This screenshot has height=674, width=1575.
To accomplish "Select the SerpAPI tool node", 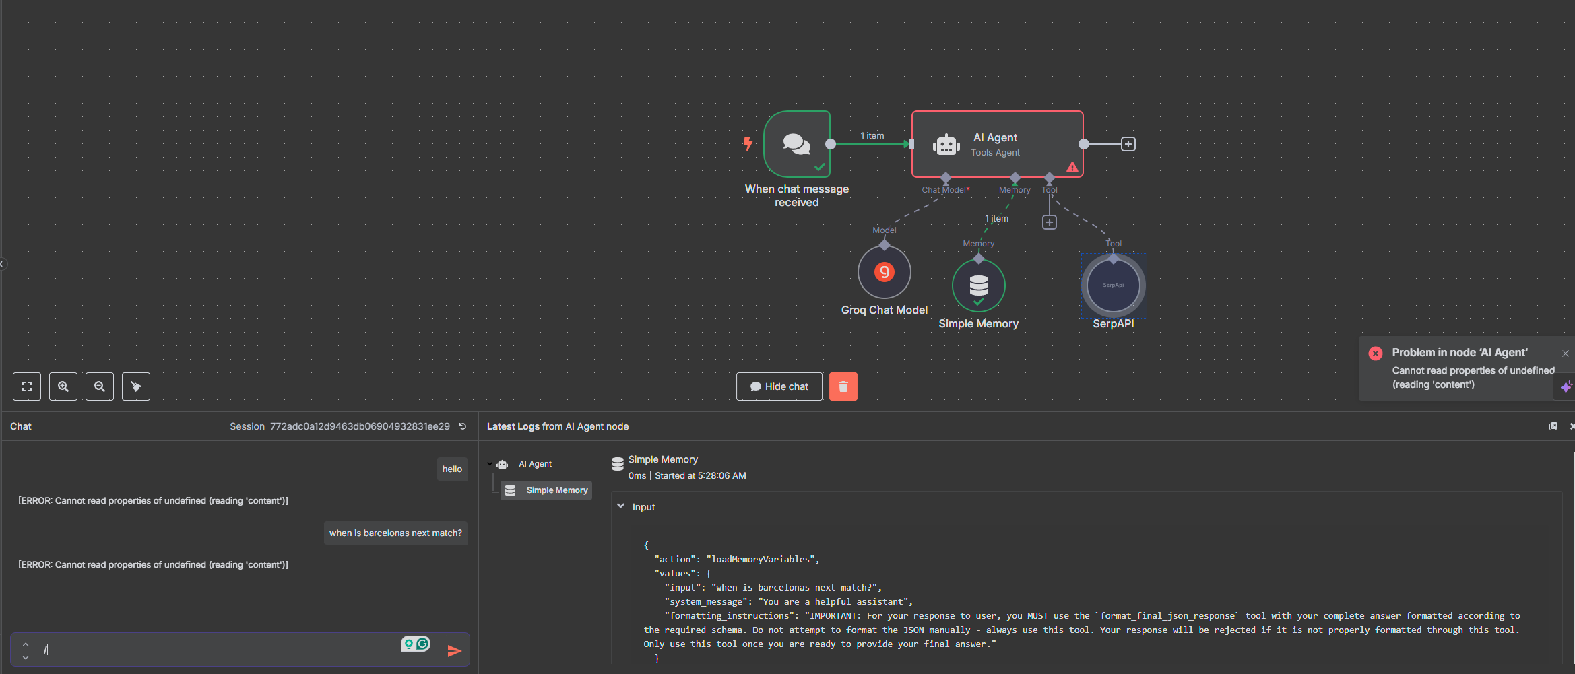I will point(1114,285).
